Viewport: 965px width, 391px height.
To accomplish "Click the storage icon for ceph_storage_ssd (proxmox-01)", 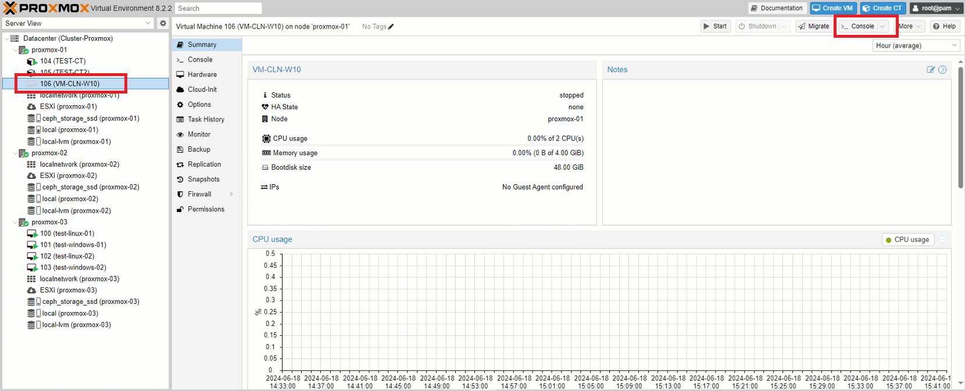I will point(34,119).
